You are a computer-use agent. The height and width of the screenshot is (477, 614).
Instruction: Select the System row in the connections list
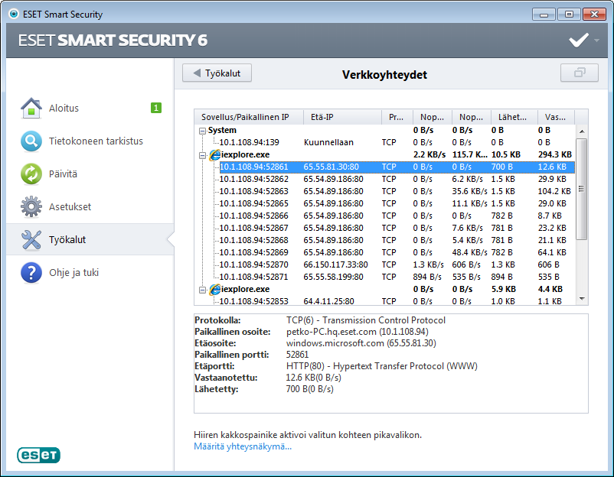(x=385, y=130)
